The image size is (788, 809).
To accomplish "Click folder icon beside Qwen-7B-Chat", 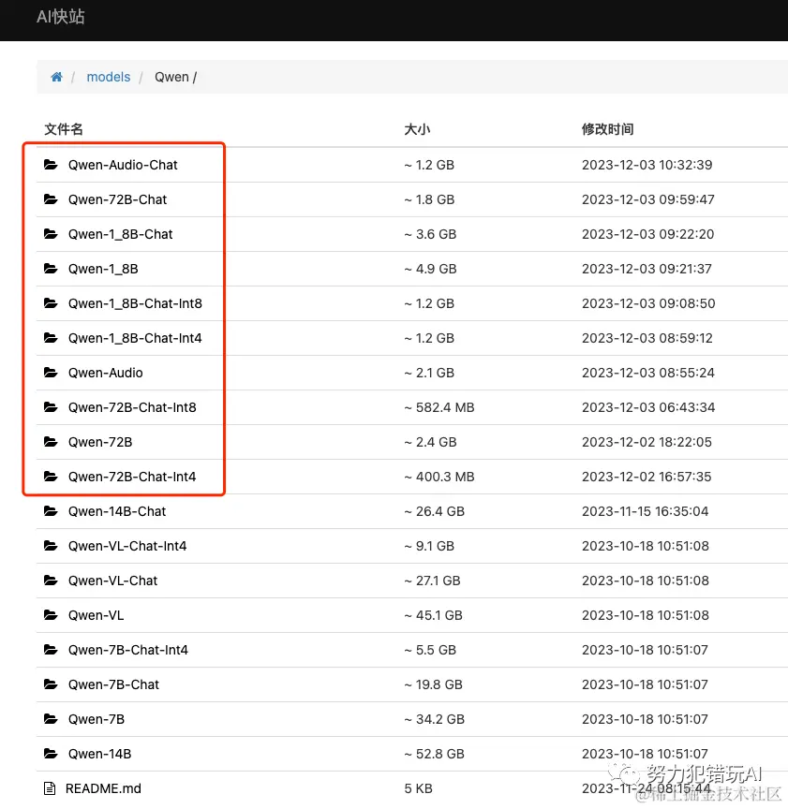I will [51, 684].
